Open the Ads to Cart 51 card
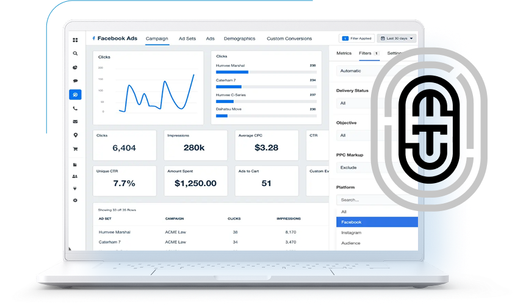Image resolution: width=526 pixels, height=305 pixels. [x=267, y=181]
